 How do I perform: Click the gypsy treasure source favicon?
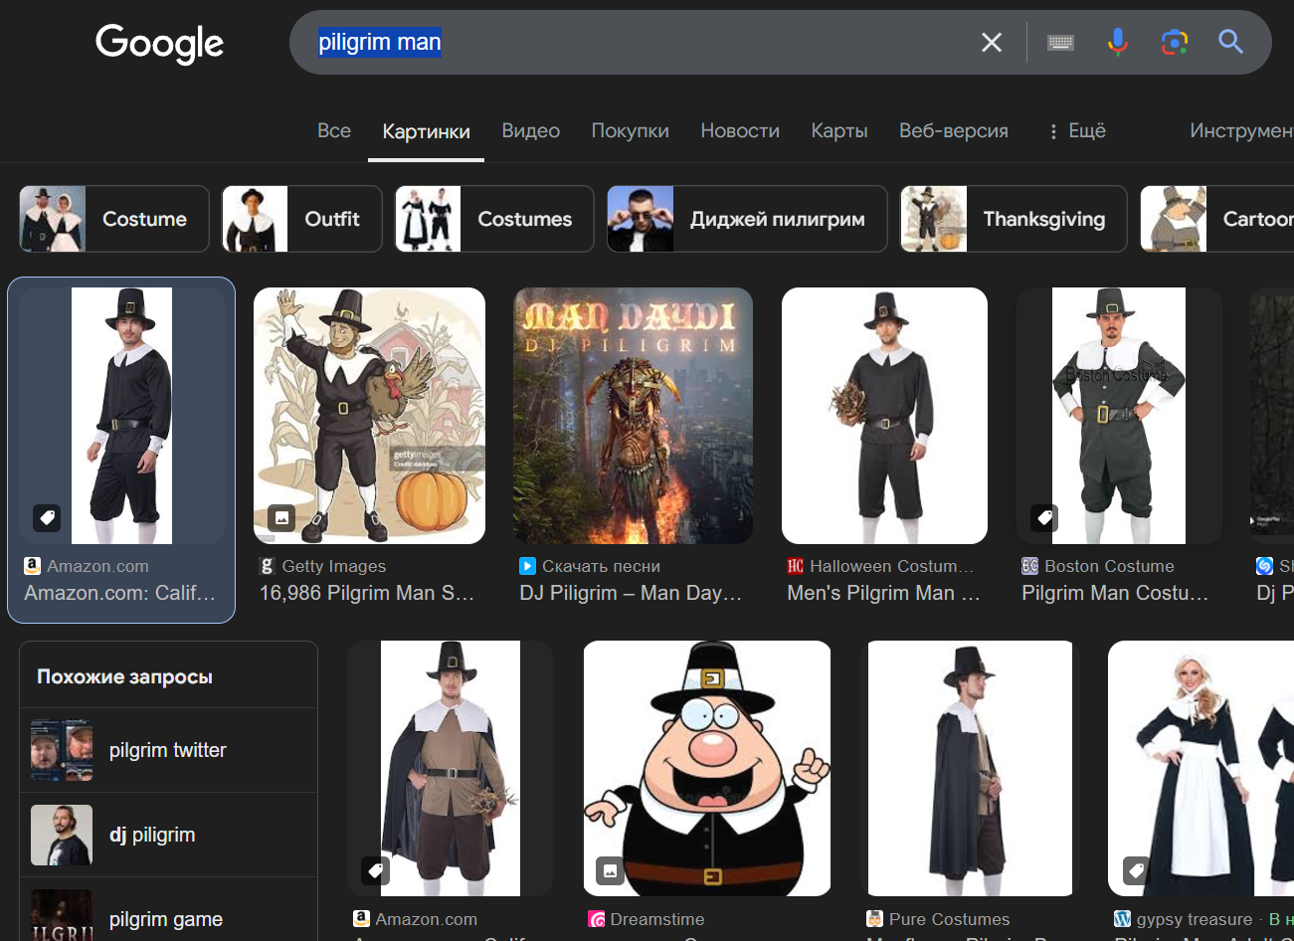tap(1122, 919)
